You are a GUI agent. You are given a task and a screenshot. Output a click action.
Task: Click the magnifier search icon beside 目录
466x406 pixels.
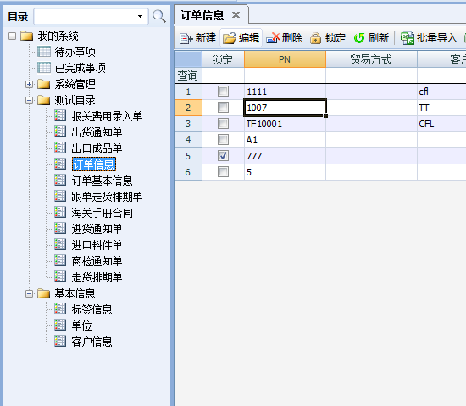click(x=159, y=16)
